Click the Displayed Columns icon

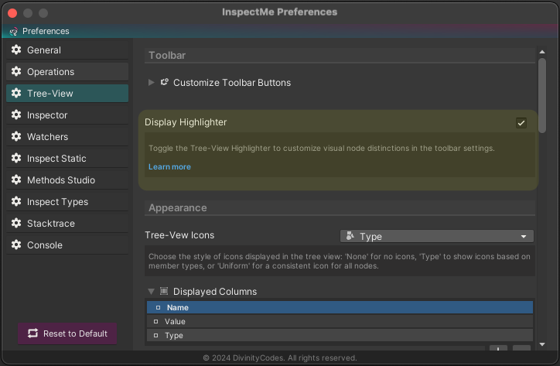164,291
